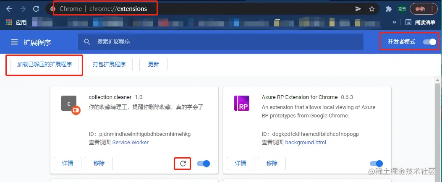
Task: Click the site info icon before Chrome
Action: coord(53,9)
